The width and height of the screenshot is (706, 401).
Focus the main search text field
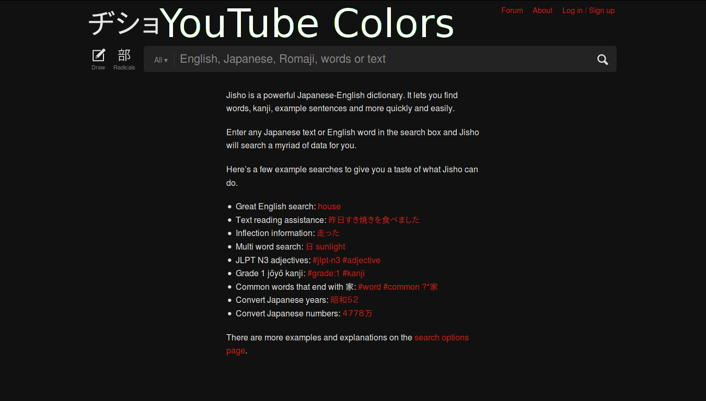(x=383, y=59)
